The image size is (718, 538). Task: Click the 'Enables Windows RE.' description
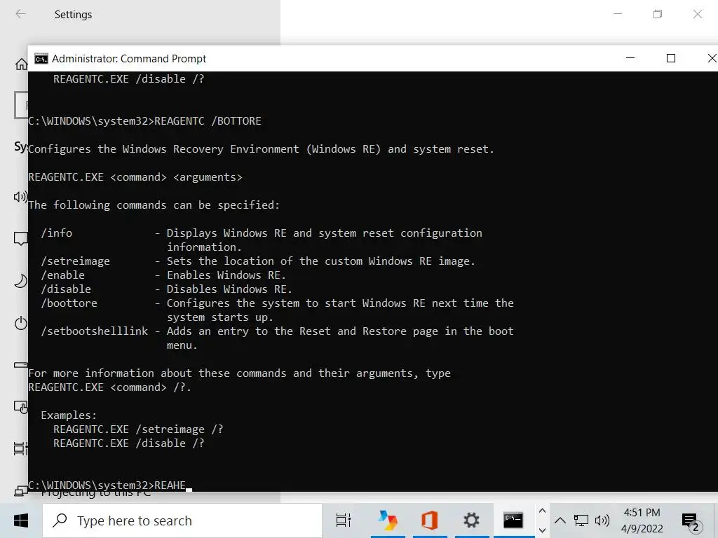click(226, 275)
